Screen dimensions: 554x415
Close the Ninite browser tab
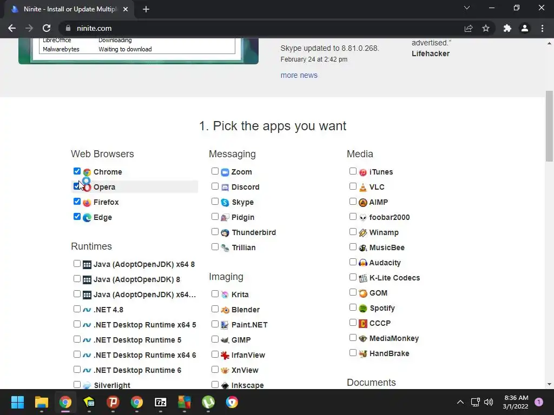(126, 10)
